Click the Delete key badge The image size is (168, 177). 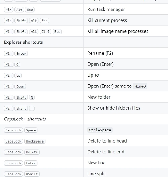pyautogui.click(x=32, y=152)
